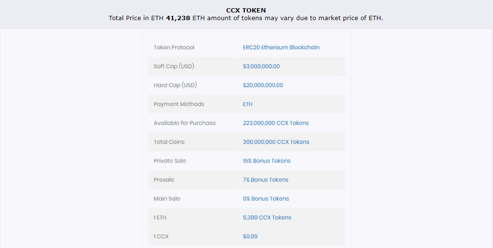
Task: Click the CCX TOKEN heading
Action: 246,10
